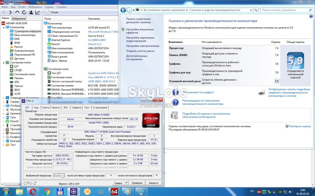Open the graph chart icon in AIDA64 toolbar
This screenshot has width=315, height=196.
pos(38,12)
